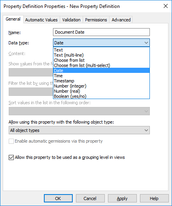Screen dimensions: 172x206
Task: Select Number (integer) data type
Action: tap(101, 86)
